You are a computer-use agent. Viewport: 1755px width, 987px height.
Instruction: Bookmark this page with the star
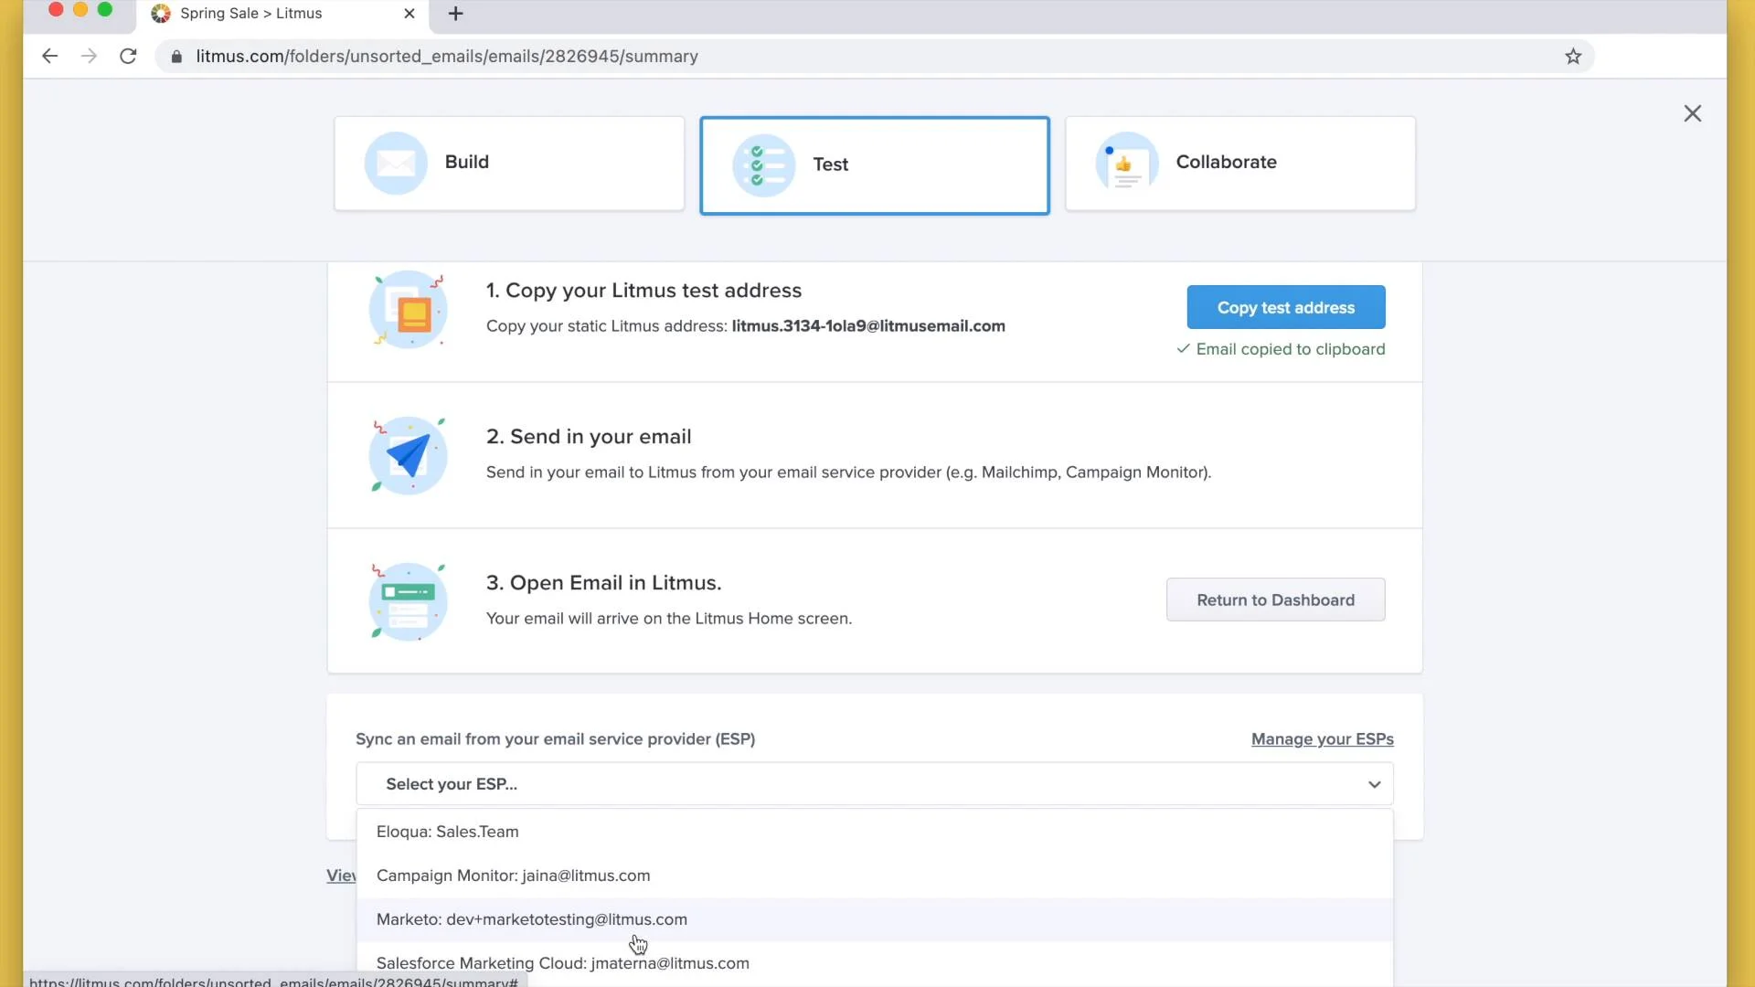point(1572,56)
